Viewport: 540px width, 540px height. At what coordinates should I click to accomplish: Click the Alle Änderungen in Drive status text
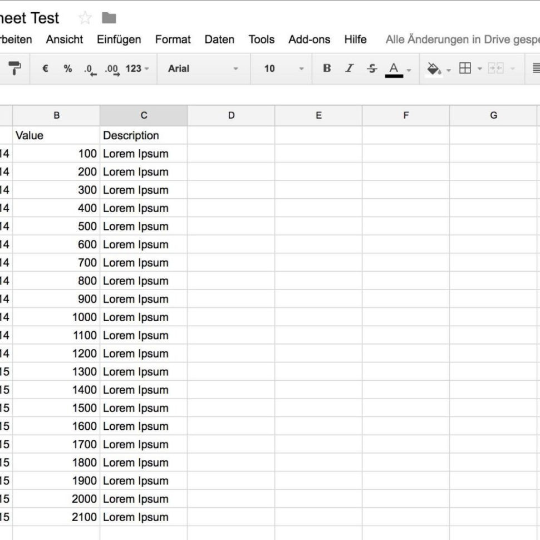pyautogui.click(x=463, y=40)
